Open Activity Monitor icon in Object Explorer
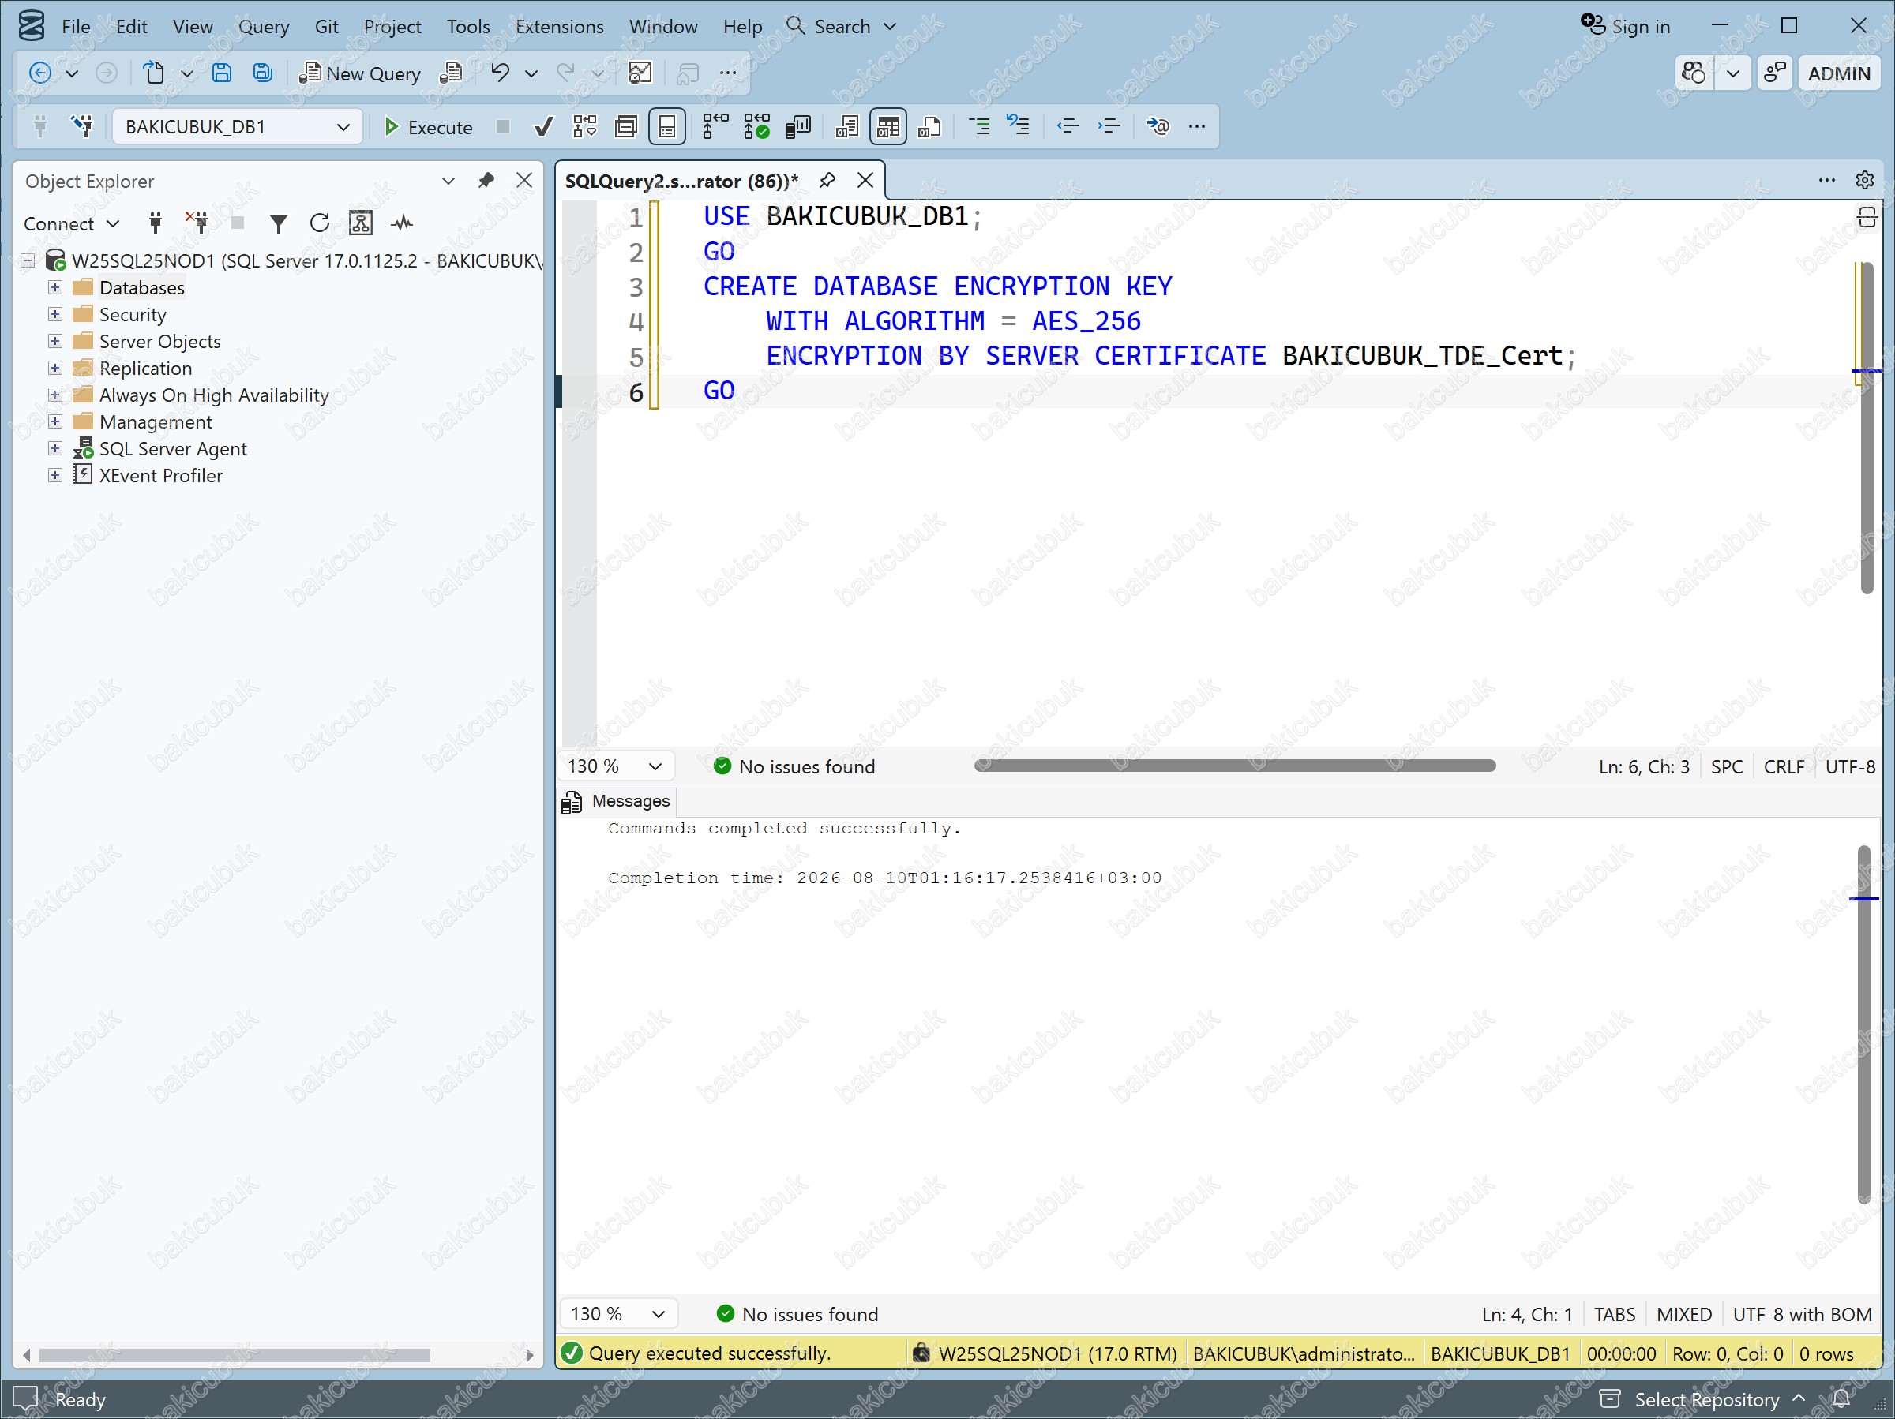Screen dimensions: 1895x1419 pyautogui.click(x=402, y=223)
